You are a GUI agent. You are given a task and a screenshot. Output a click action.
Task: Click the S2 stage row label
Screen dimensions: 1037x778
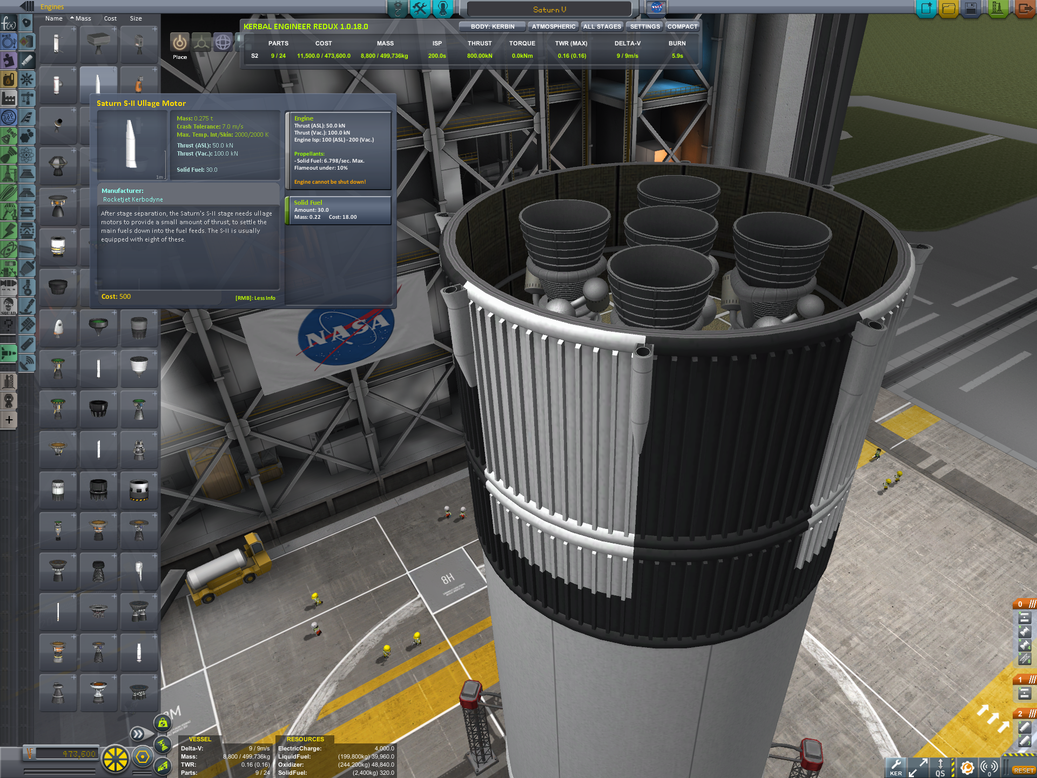[x=254, y=56]
